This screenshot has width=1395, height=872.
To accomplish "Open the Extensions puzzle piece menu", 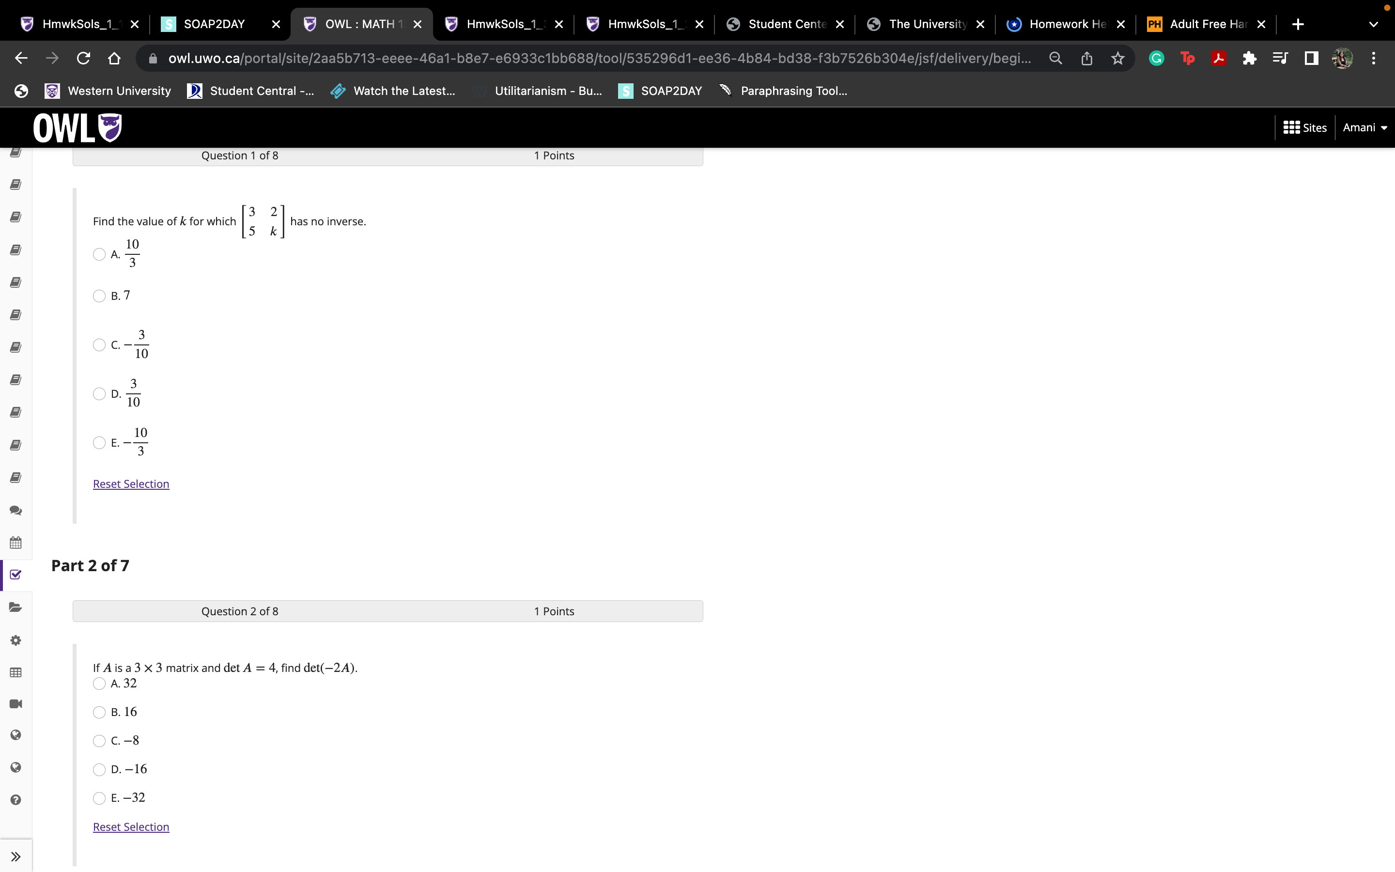I will click(x=1249, y=58).
